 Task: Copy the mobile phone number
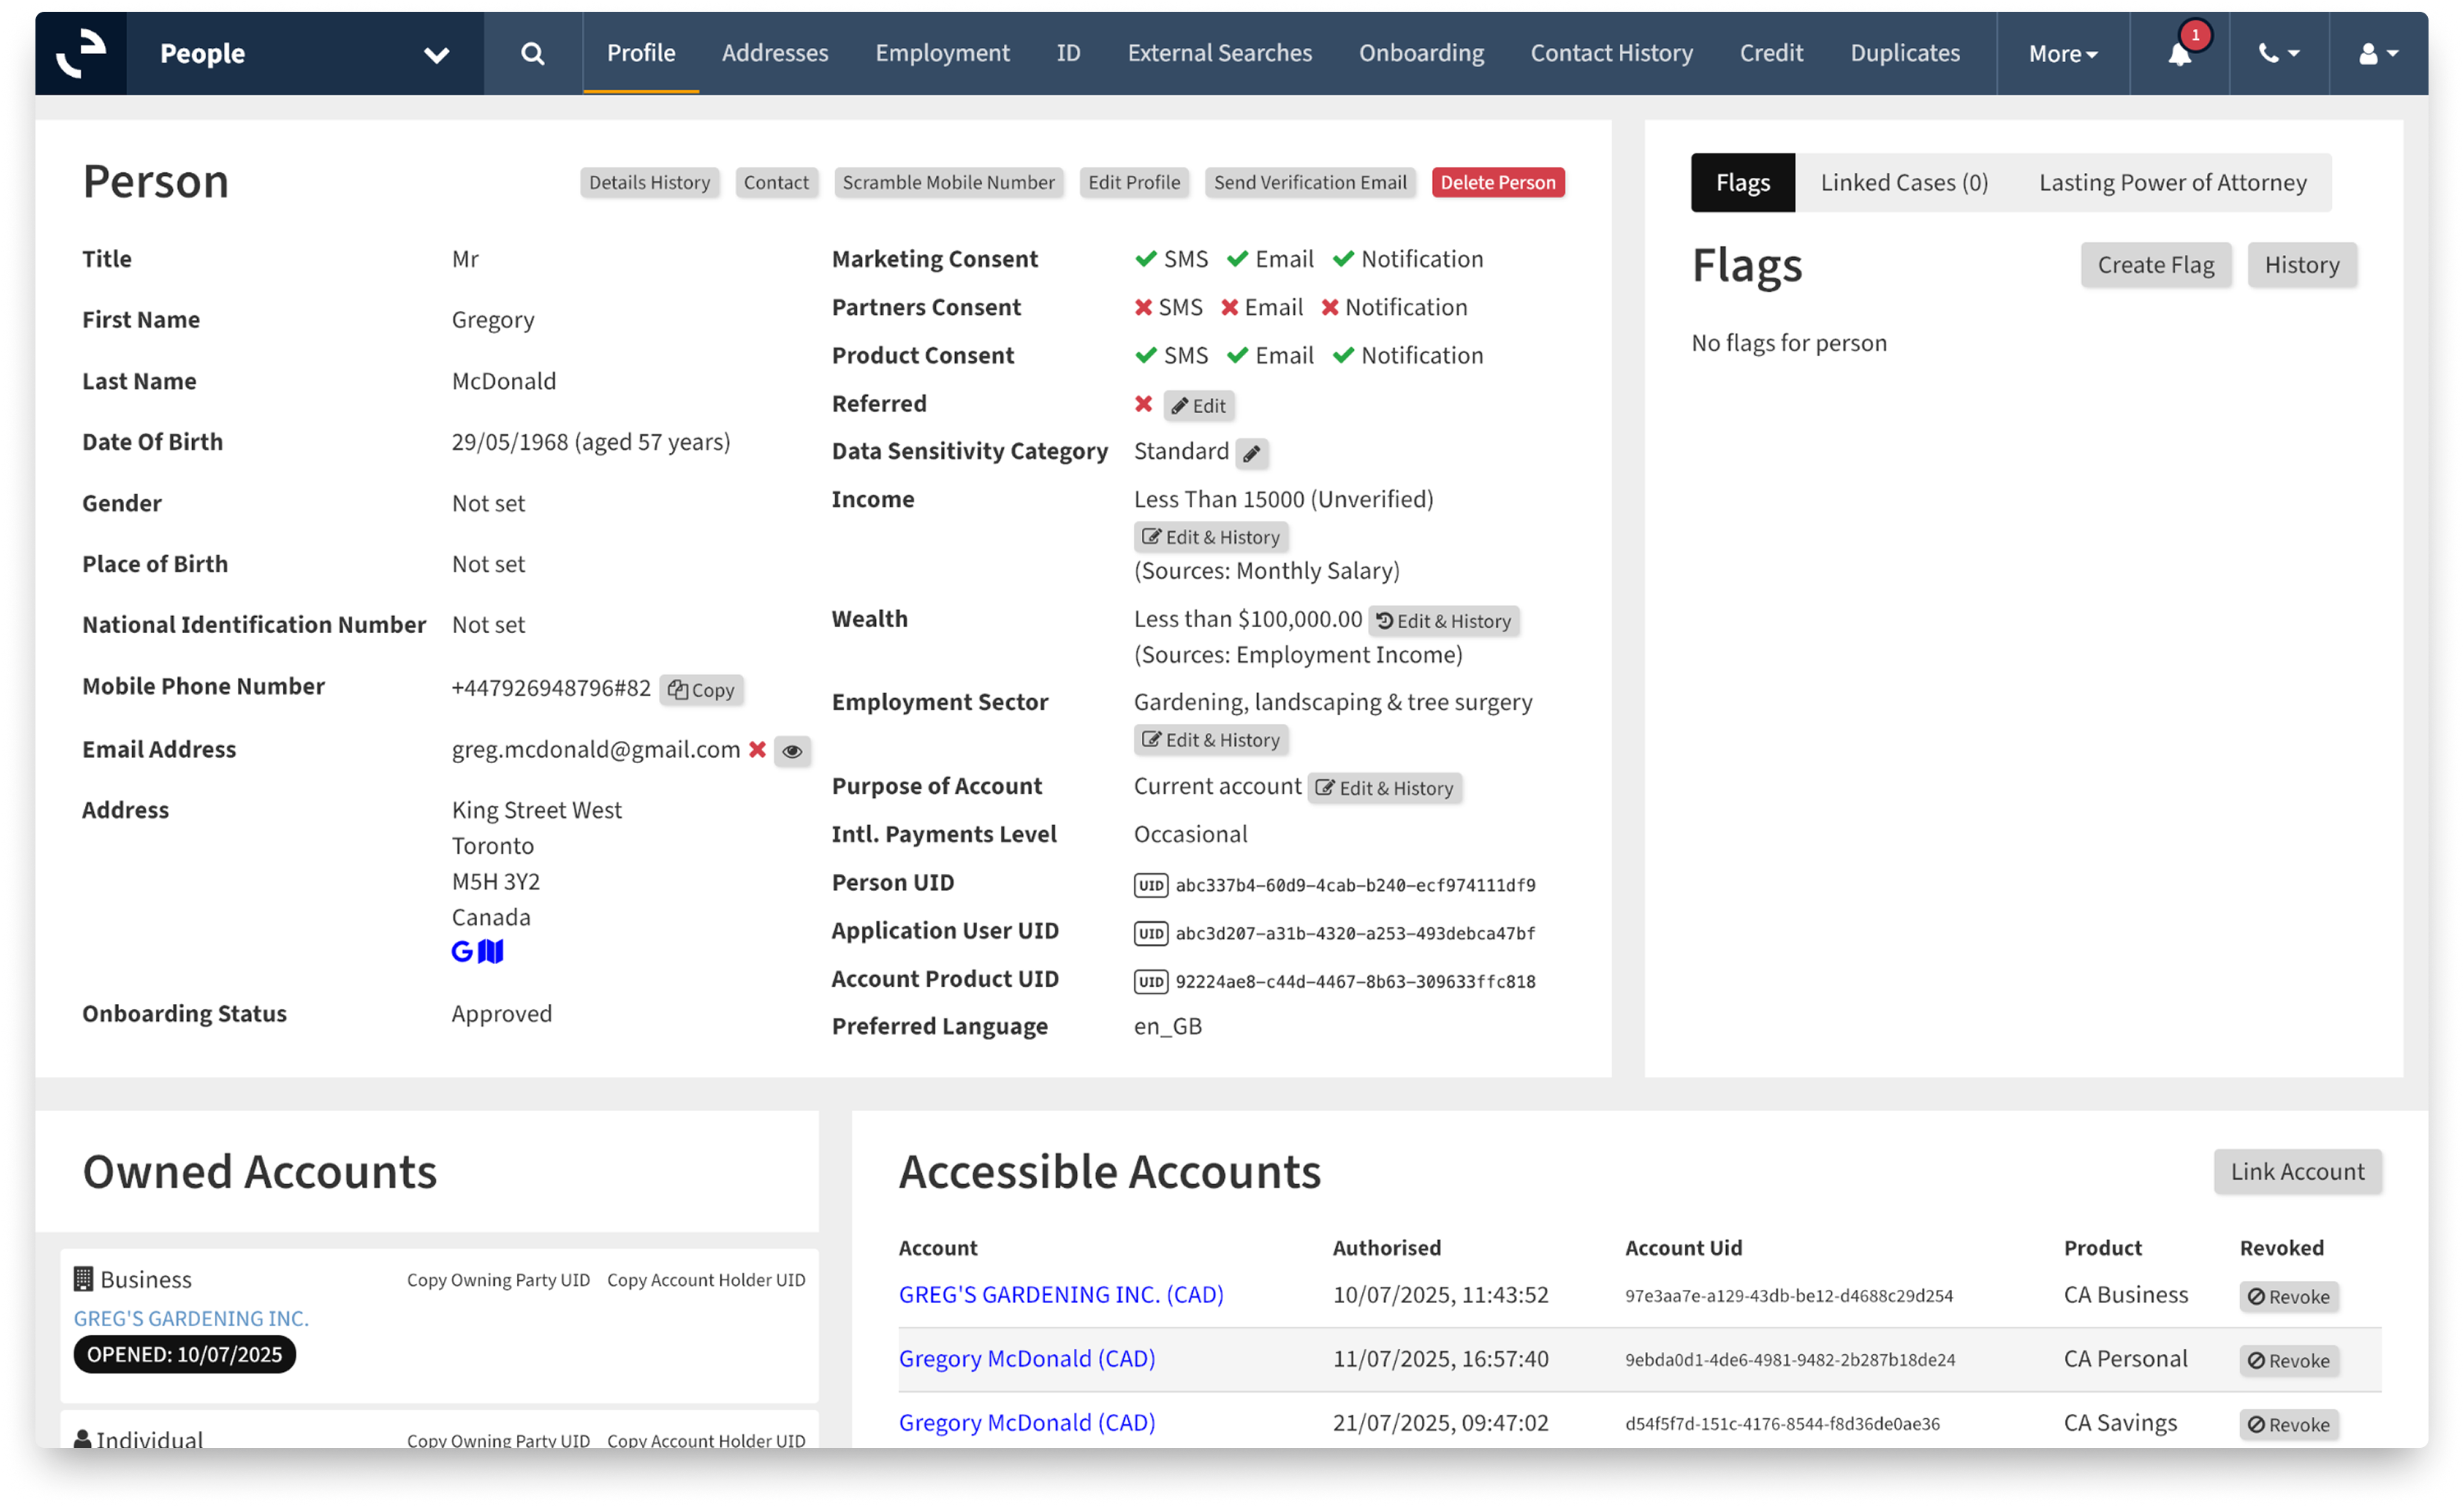point(701,690)
